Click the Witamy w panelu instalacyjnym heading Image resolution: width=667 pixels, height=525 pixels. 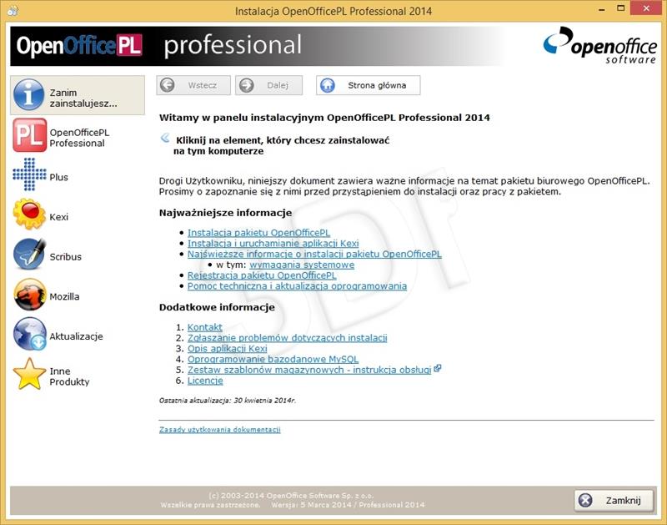(324, 118)
